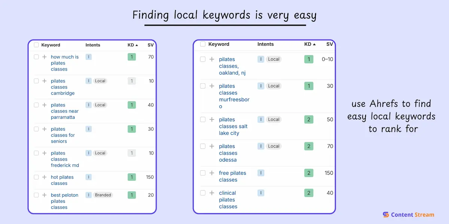Select all keywords via left table header checkbox

36,45
